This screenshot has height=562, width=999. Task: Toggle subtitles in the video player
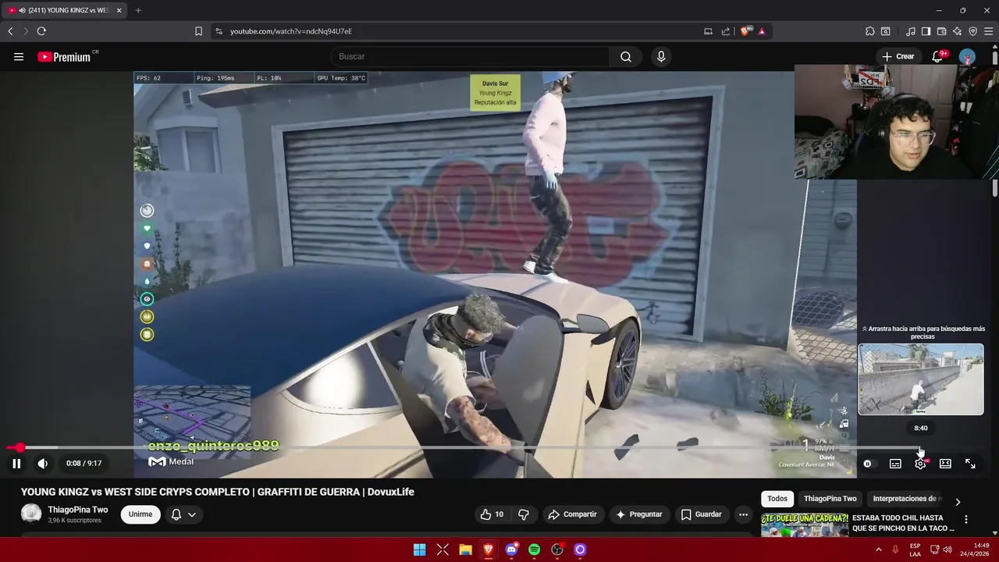tap(895, 464)
